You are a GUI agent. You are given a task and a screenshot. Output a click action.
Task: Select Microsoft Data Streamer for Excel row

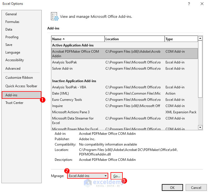point(124,120)
